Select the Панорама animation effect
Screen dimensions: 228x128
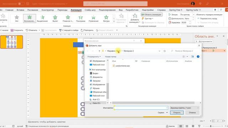81,18
